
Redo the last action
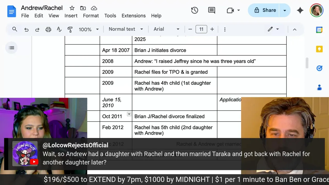pos(37,29)
